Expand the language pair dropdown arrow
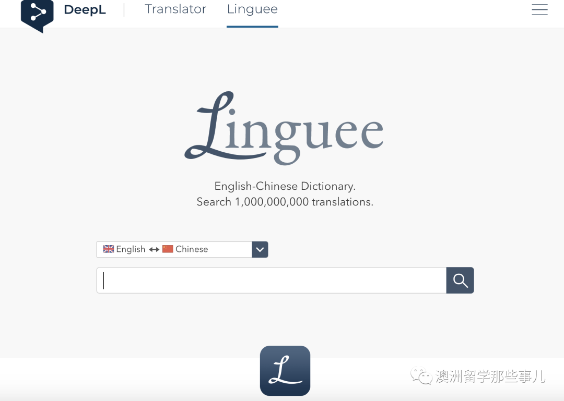This screenshot has height=401, width=564. [x=260, y=249]
